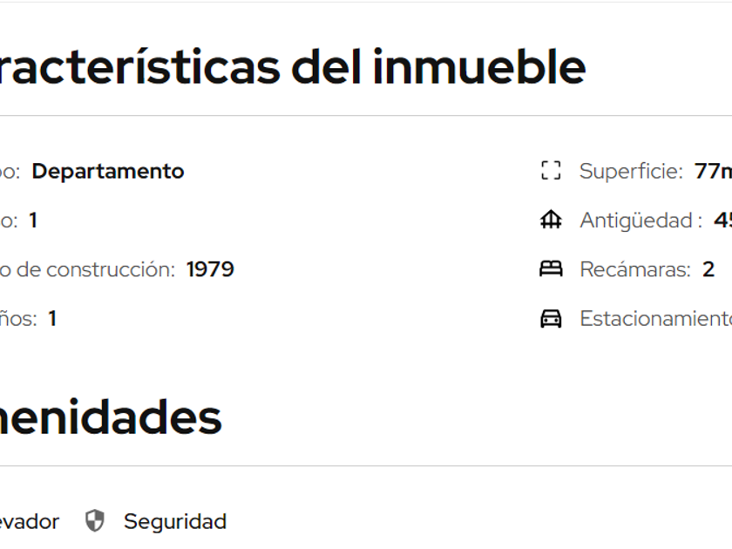
Task: Click the Seguridad amenity text
Action: click(174, 521)
